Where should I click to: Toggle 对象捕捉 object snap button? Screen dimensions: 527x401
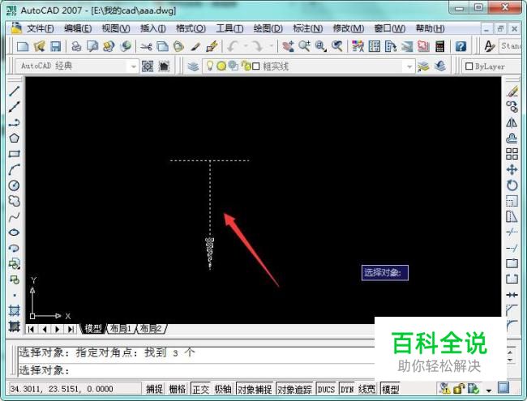[255, 389]
